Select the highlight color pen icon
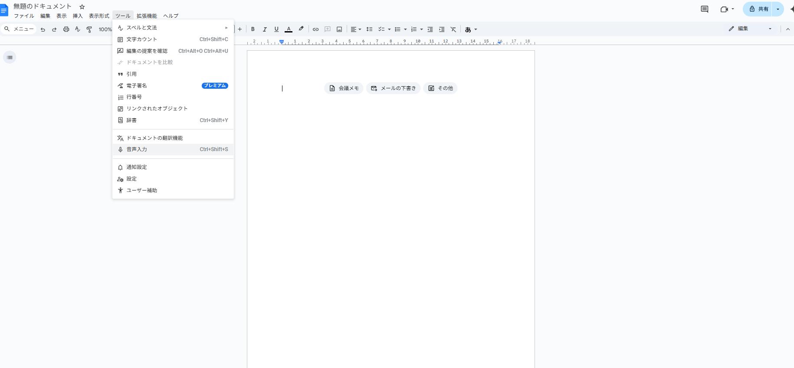 (301, 29)
